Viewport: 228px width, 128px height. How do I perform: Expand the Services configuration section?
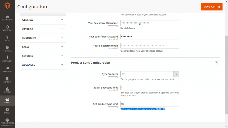[x=43, y=56]
